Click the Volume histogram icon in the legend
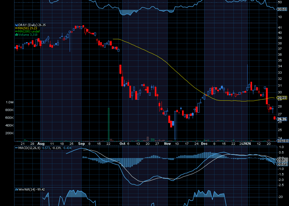Screen dimensions: 289x206 point(16,34)
